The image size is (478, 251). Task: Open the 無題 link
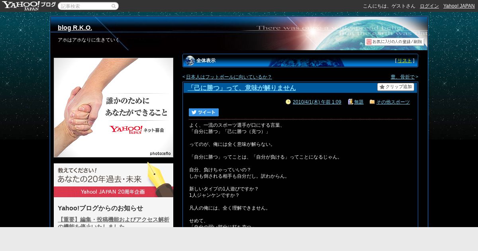click(359, 102)
